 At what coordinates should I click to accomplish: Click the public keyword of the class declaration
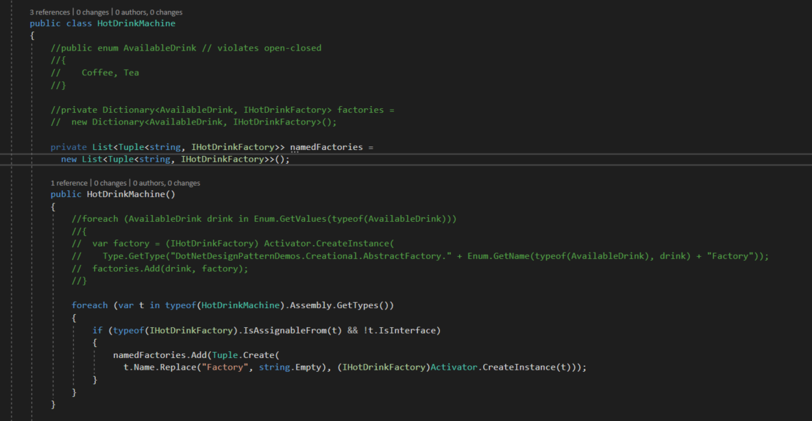pyautogui.click(x=45, y=23)
